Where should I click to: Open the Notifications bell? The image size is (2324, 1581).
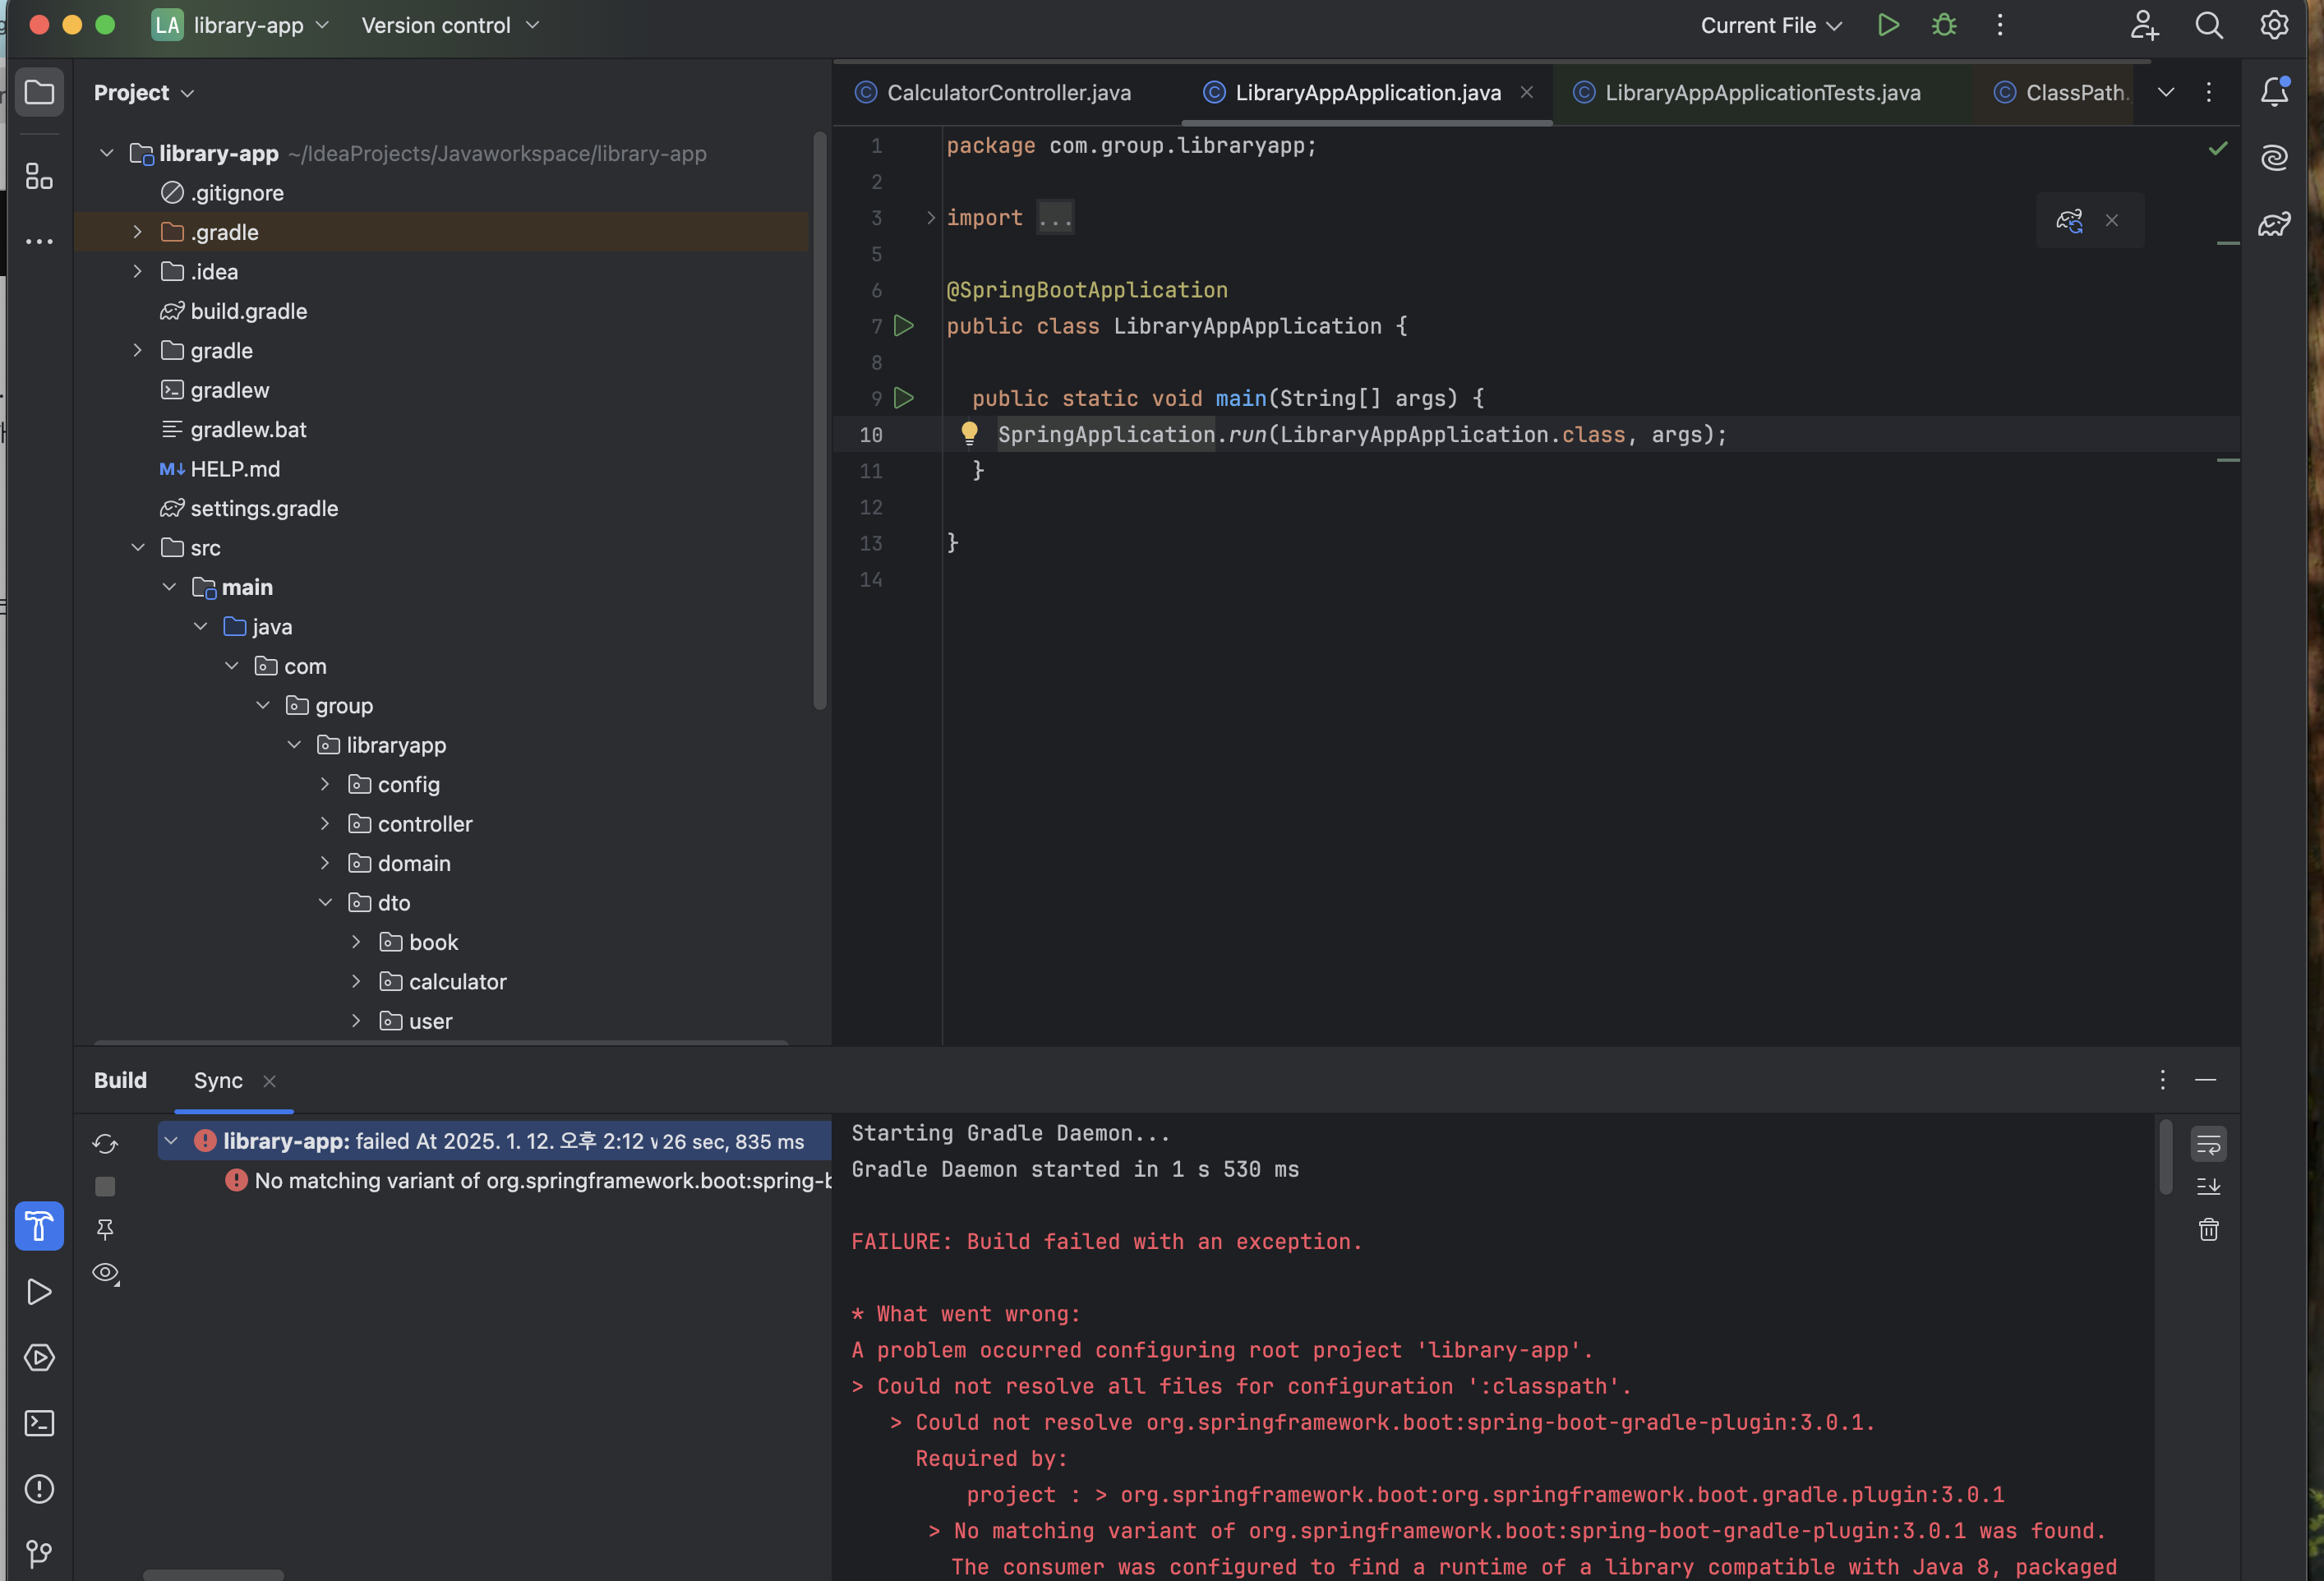coord(2274,92)
